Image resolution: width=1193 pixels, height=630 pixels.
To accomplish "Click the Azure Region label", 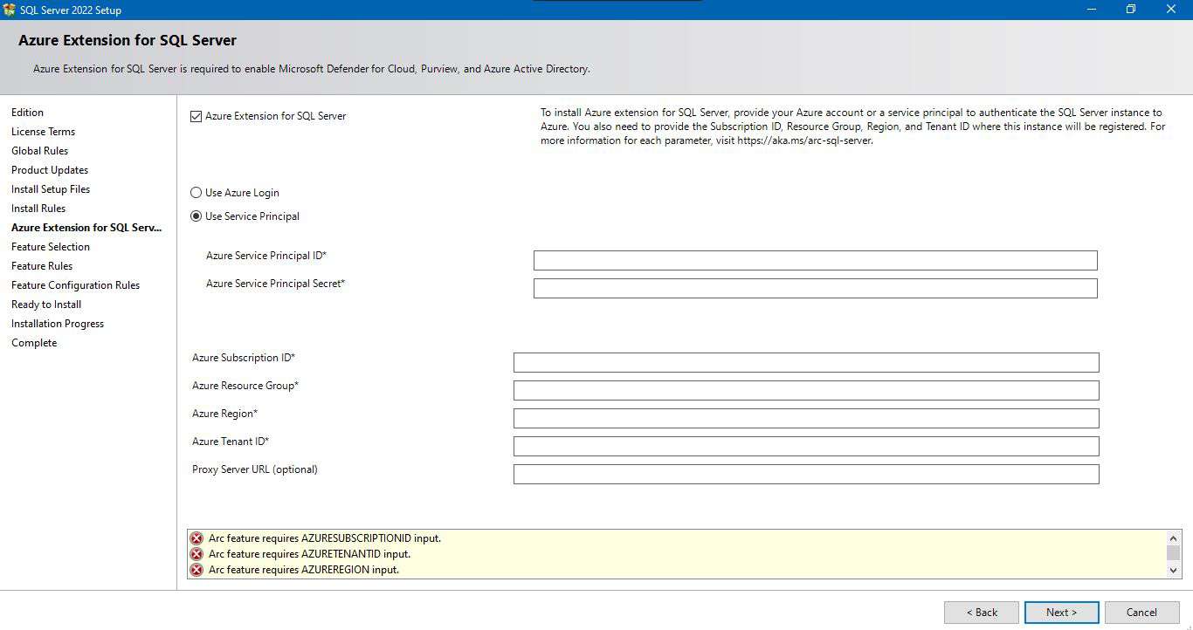I will (225, 414).
